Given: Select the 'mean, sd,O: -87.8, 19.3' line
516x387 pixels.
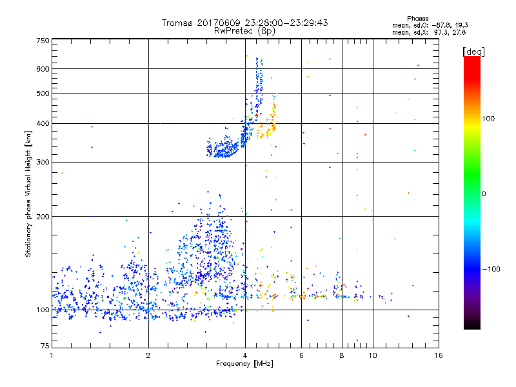Looking at the screenshot, I should [x=430, y=25].
